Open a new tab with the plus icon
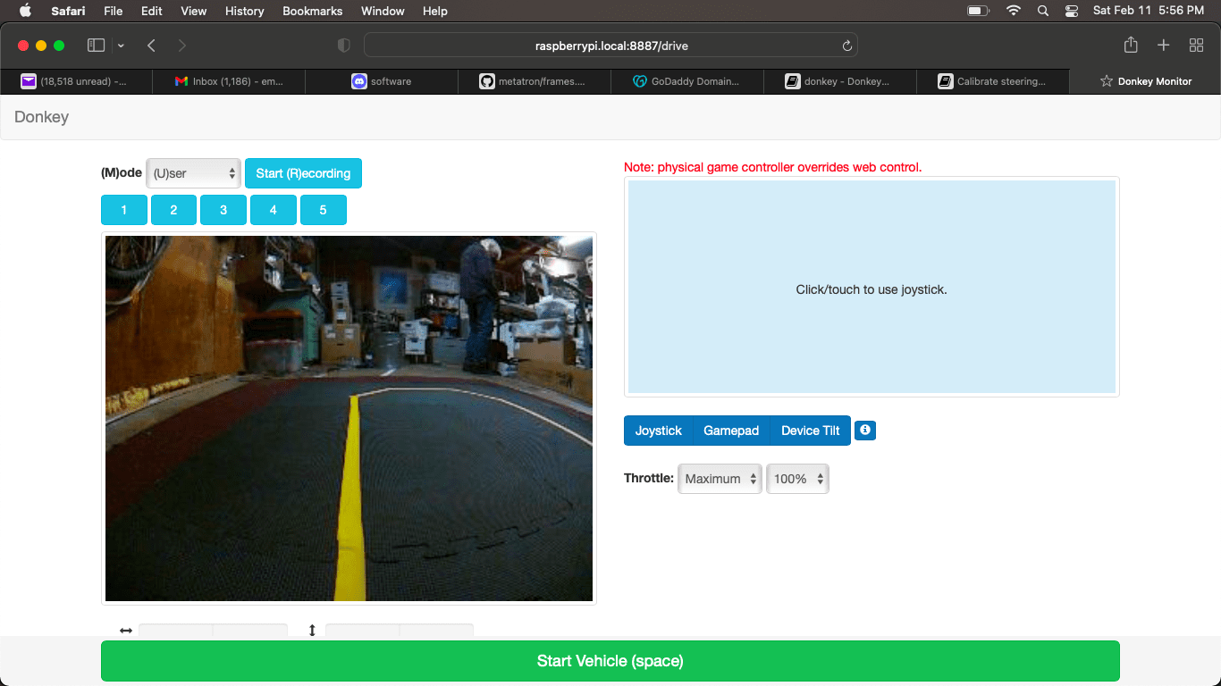 [x=1163, y=46]
